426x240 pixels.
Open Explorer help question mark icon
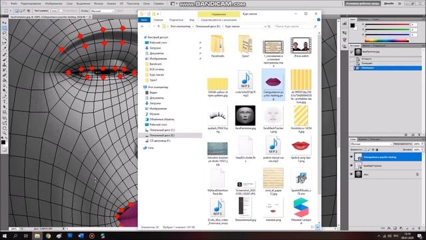(318, 20)
